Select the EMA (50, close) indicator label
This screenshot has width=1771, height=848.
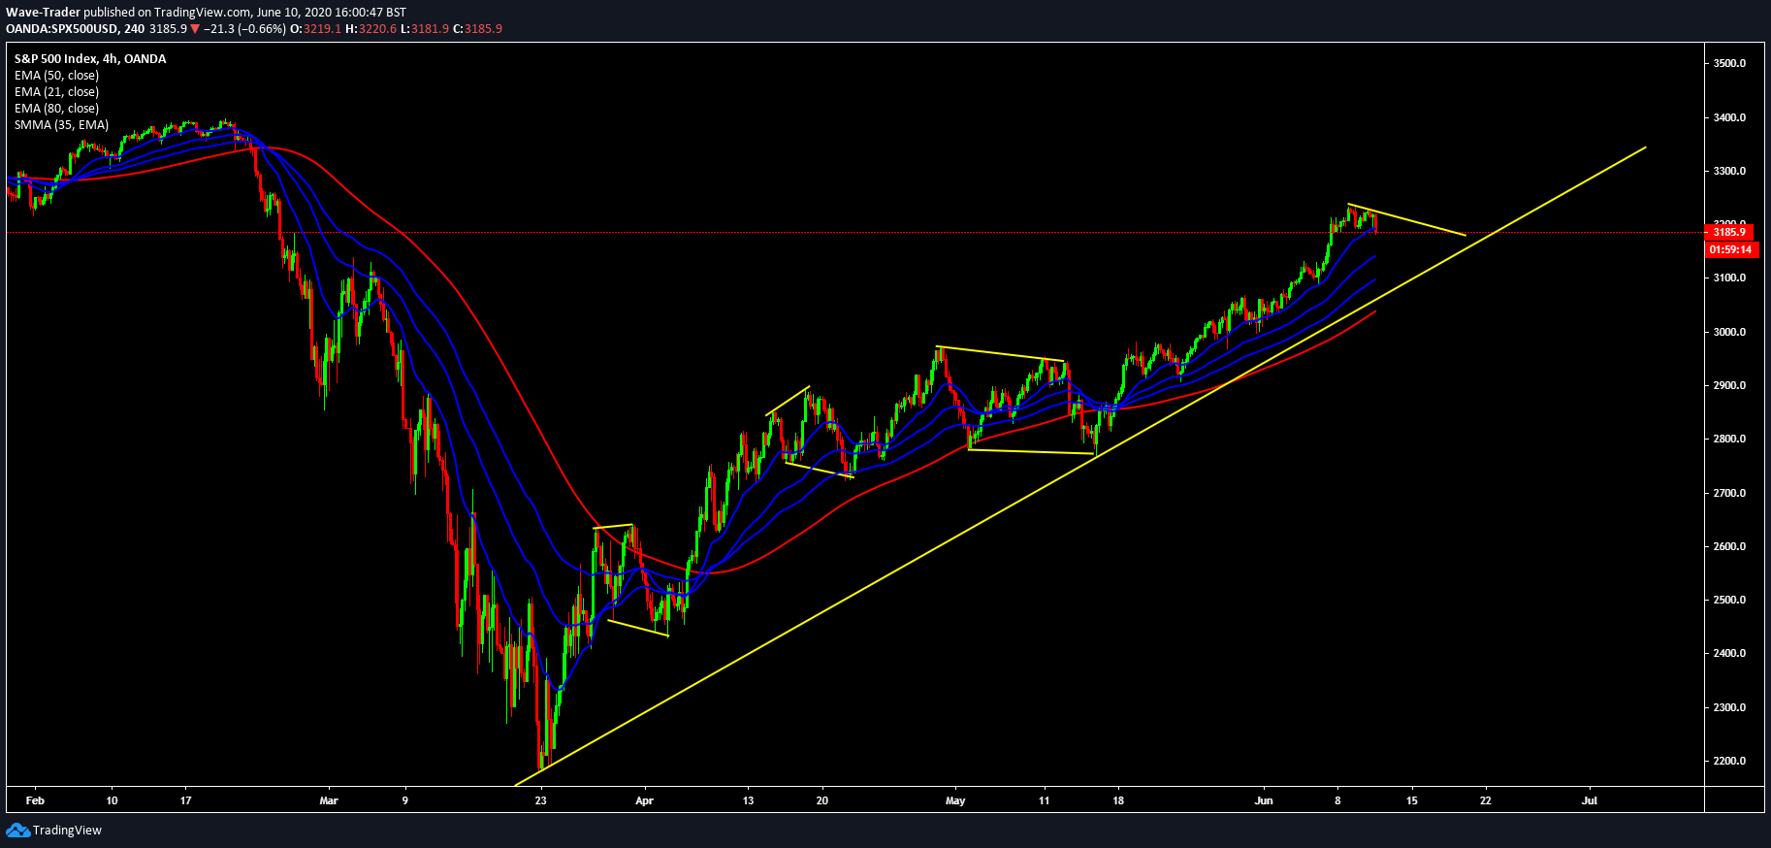[56, 76]
